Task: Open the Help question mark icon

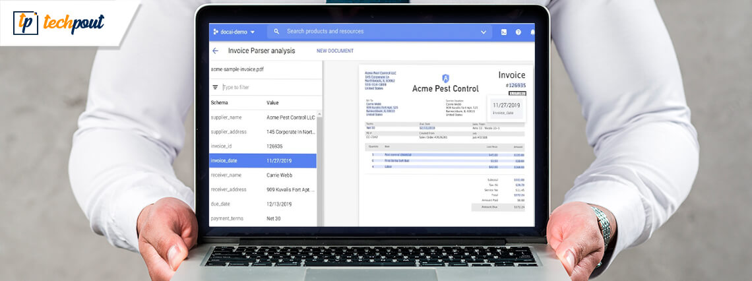Action: (518, 32)
